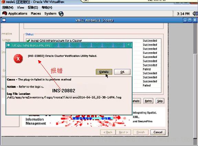Close the VNC node1:1 window

pos(195,20)
